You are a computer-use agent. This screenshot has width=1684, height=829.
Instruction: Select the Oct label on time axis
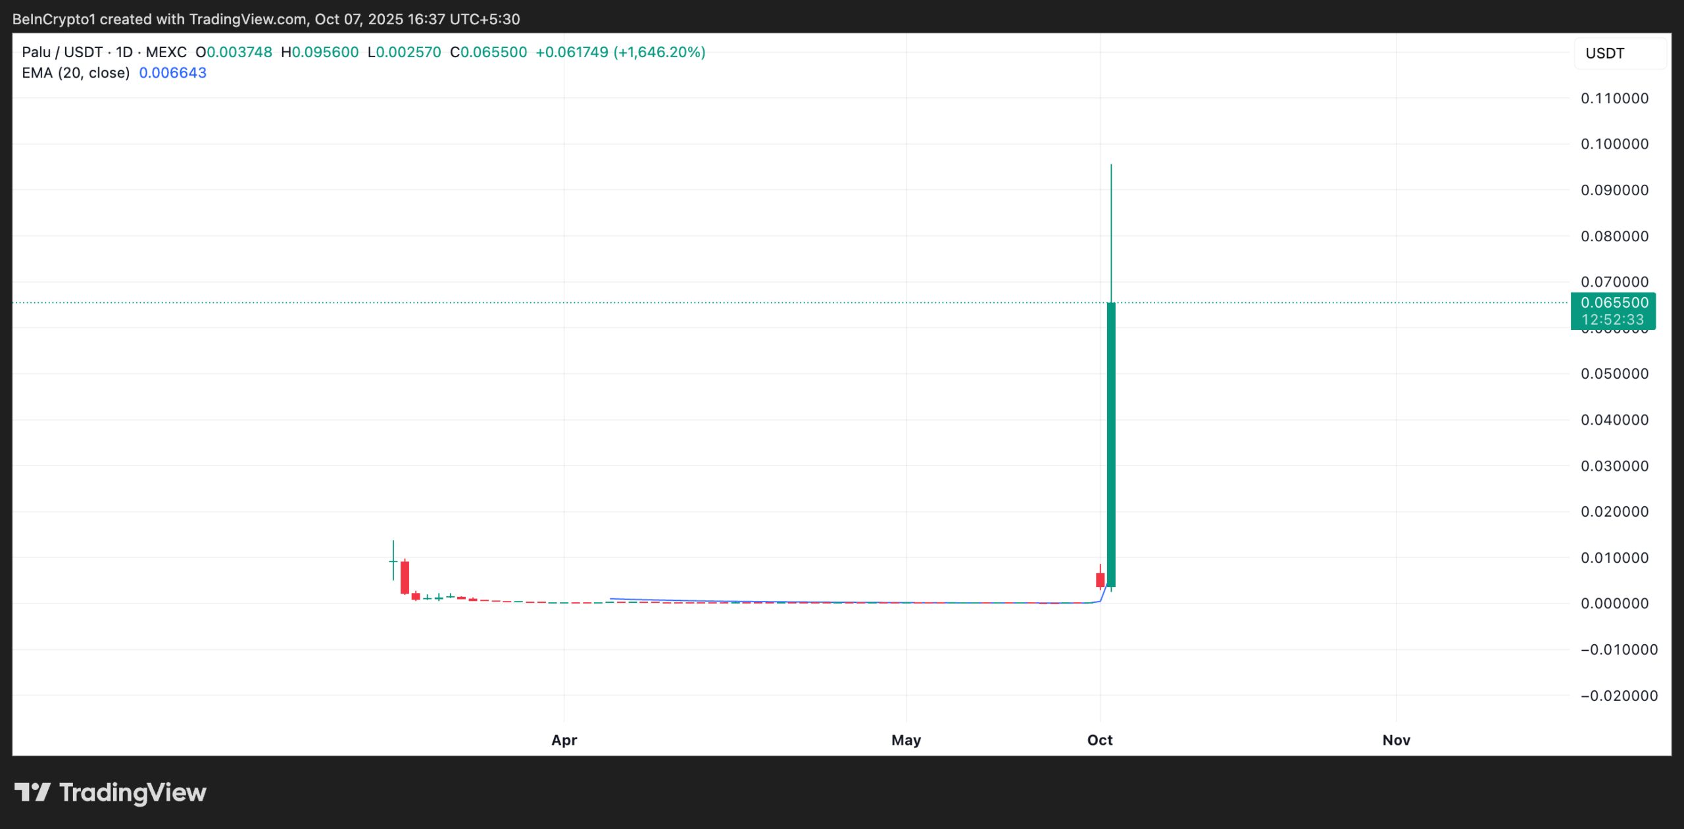coord(1099,740)
